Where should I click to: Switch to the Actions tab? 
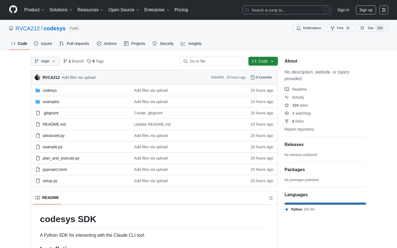(x=107, y=44)
